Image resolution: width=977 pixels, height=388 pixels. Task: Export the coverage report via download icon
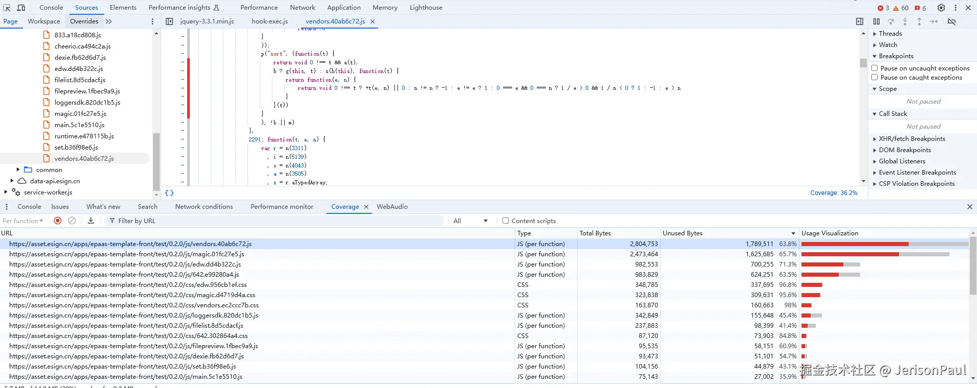[91, 221]
